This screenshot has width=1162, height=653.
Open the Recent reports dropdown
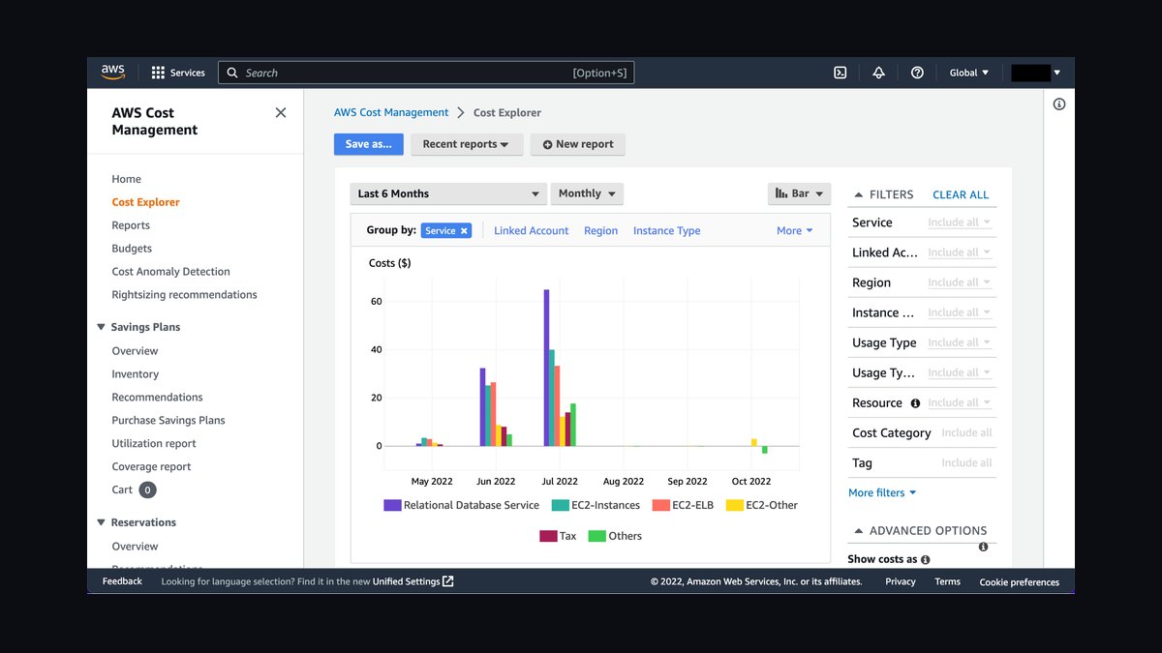(x=467, y=144)
